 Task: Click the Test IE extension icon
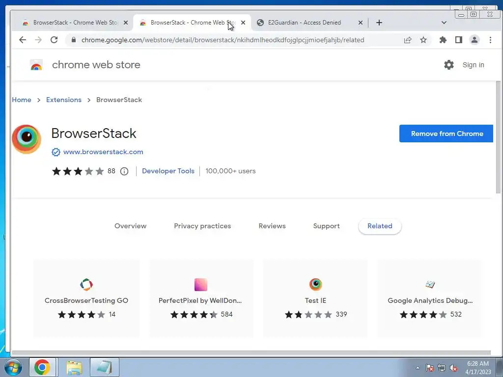pos(316,284)
